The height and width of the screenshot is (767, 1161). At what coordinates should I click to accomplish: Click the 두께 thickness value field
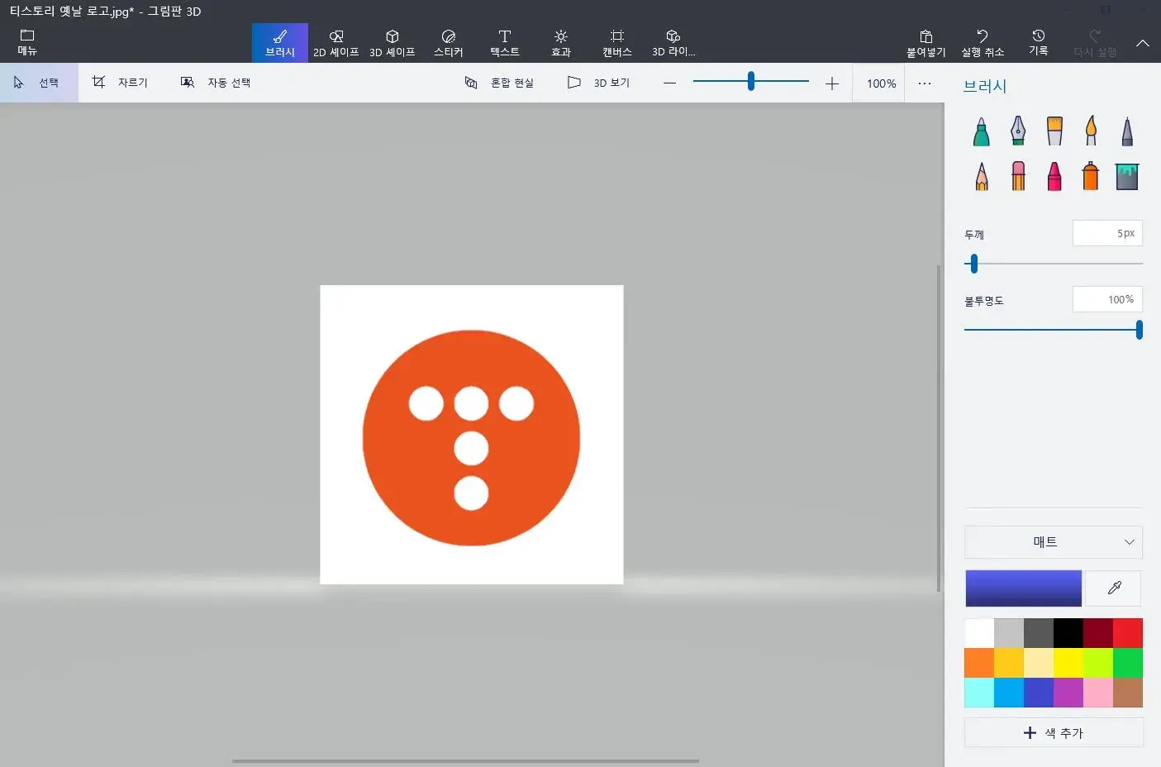(1107, 233)
